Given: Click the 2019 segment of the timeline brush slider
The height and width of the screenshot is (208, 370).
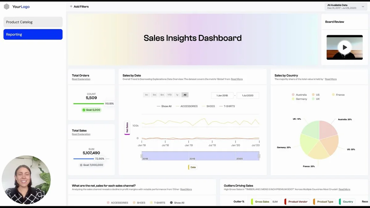Looking at the screenshot, I should (x=192, y=158).
